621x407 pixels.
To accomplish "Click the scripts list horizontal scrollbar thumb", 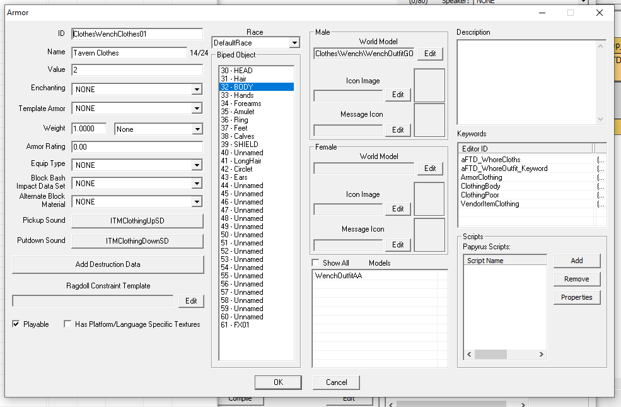I will pos(490,354).
